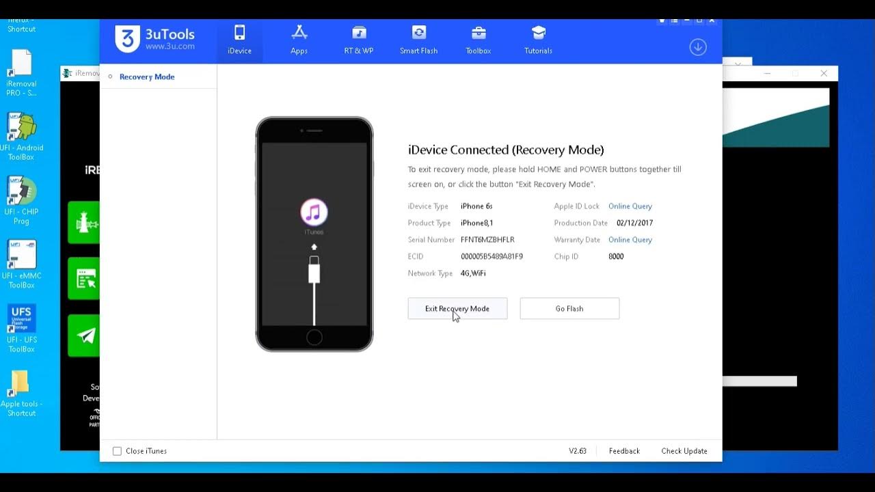Click the ECID value 000005B5489A81F9
This screenshot has height=492, width=875.
492,257
